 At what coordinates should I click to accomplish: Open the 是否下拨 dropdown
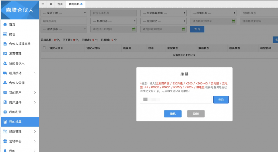(x=64, y=13)
